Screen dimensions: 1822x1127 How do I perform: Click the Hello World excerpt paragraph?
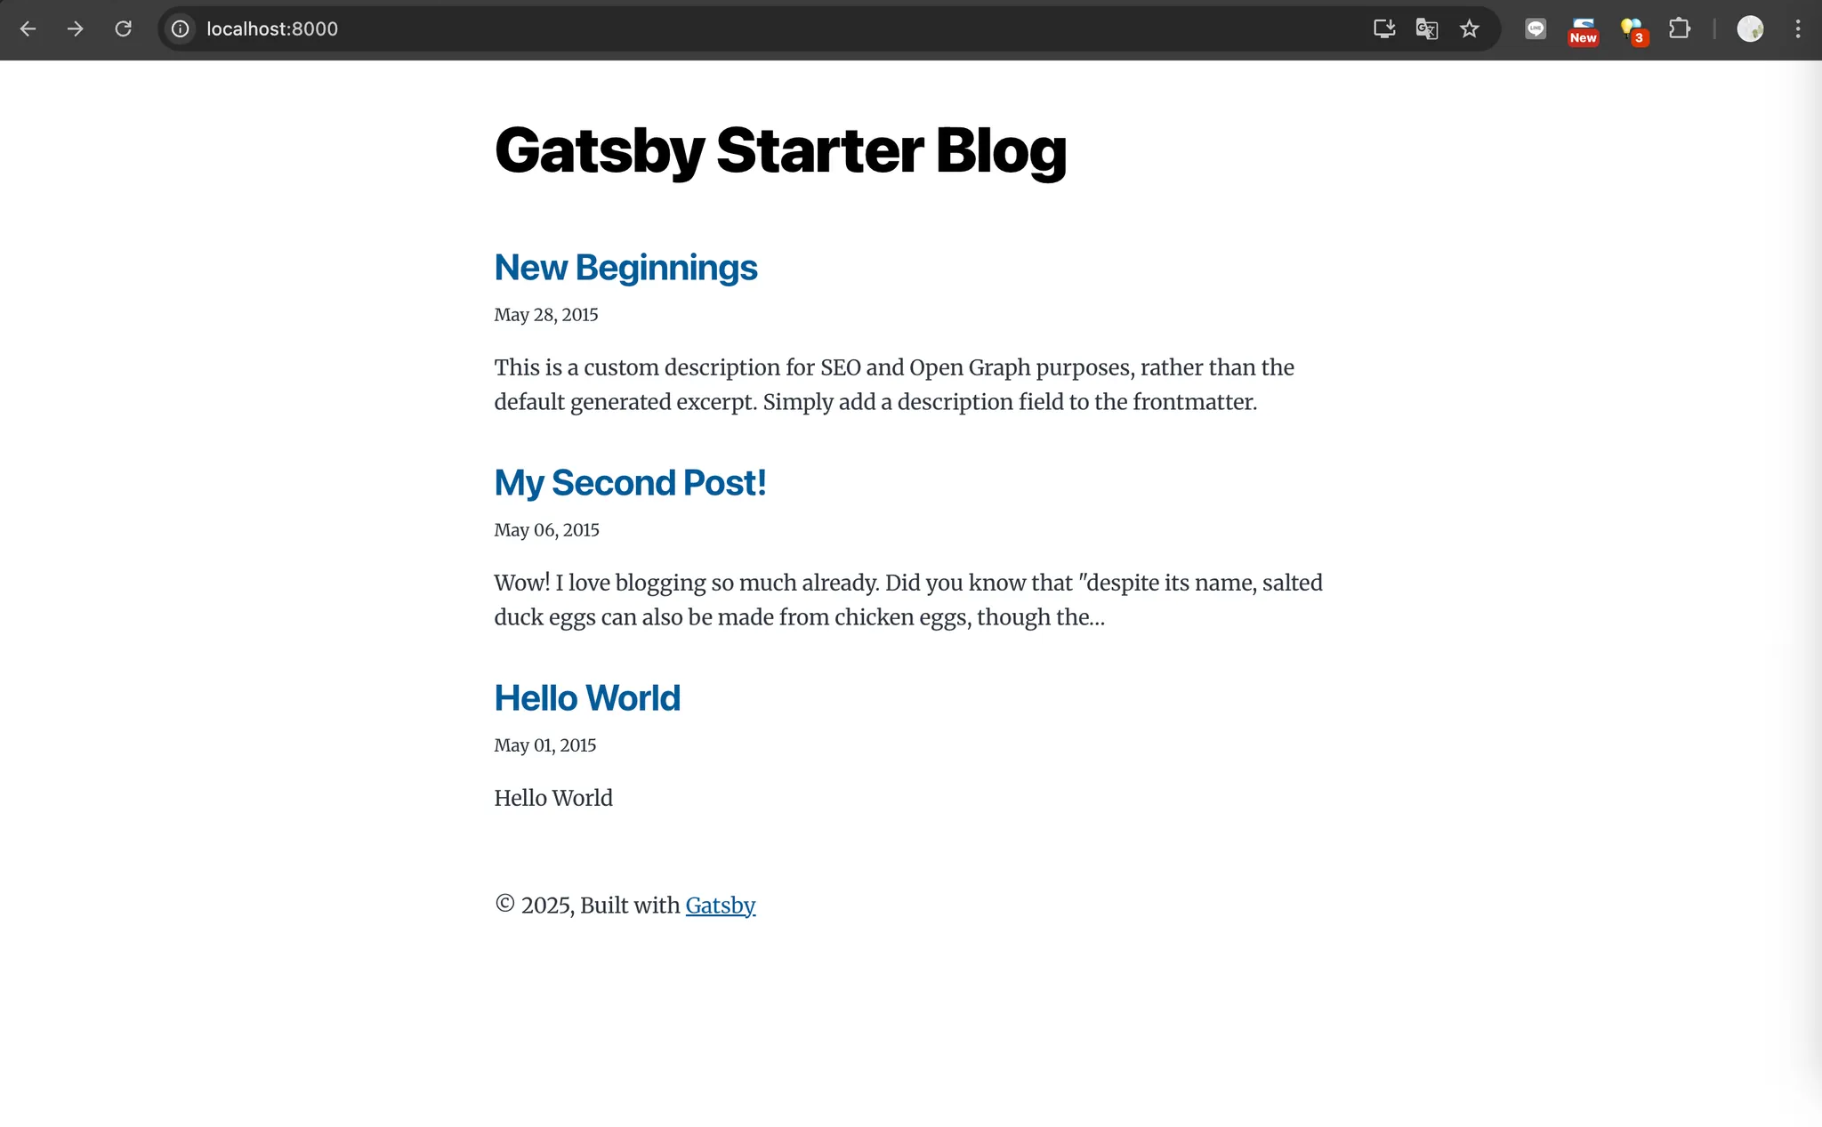[553, 798]
